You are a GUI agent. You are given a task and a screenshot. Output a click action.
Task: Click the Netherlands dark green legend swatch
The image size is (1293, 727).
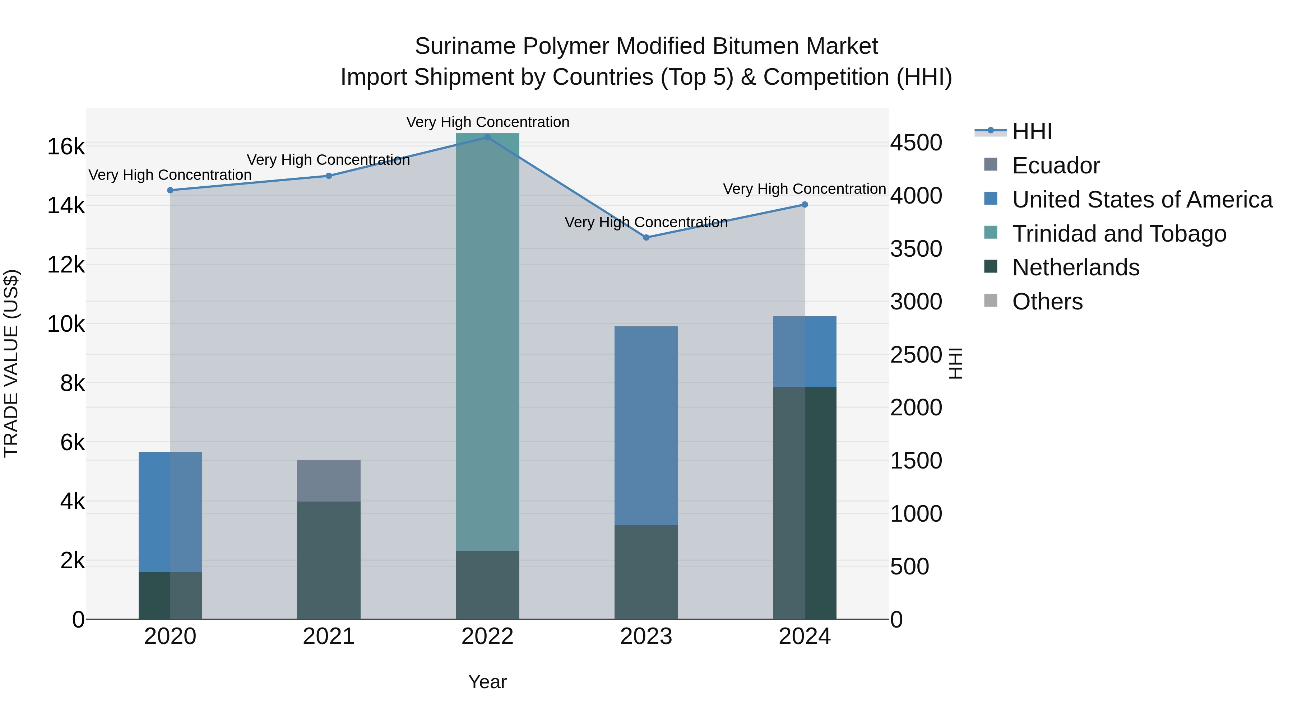(991, 266)
